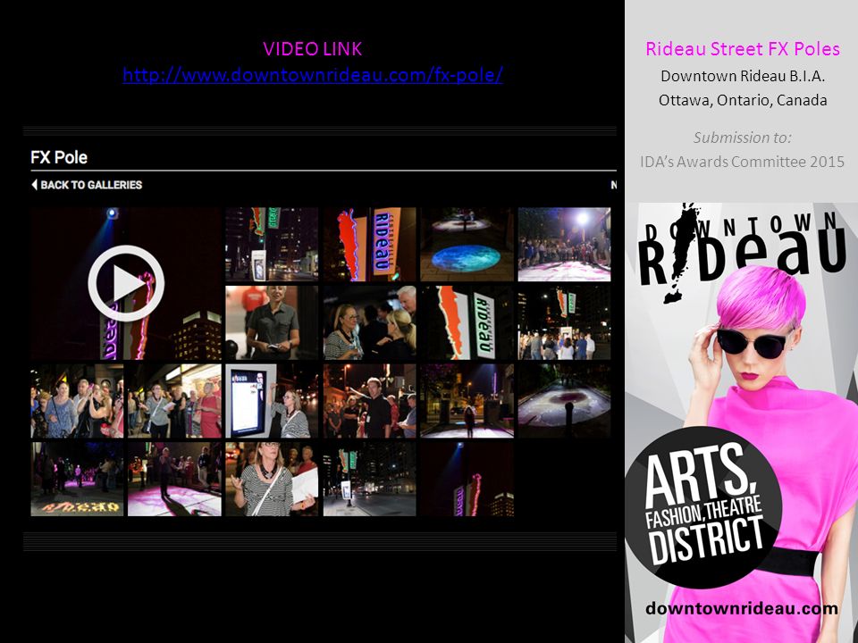Click Downtown Rideau B.I.A. text
Screen dimensions: 858x643
[743, 76]
